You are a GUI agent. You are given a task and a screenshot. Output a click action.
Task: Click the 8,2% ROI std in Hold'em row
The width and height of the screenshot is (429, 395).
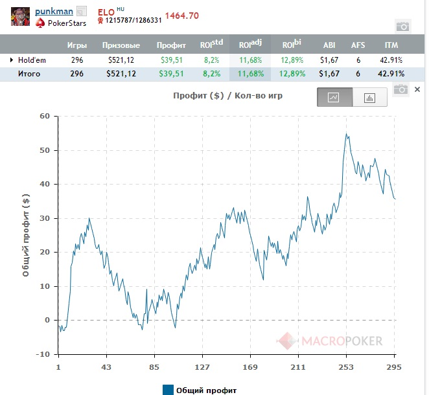(211, 60)
